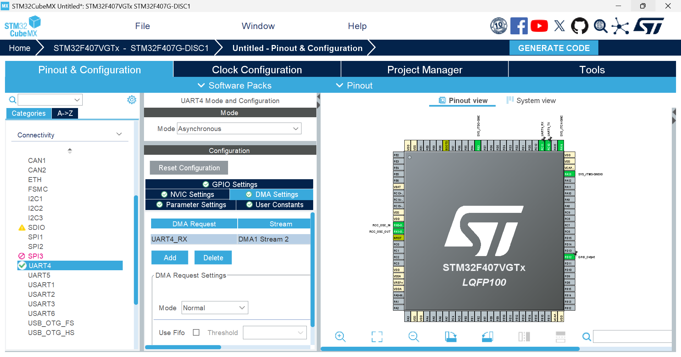The width and height of the screenshot is (681, 357).
Task: Collapse the Connectivity category
Action: pyautogui.click(x=119, y=135)
